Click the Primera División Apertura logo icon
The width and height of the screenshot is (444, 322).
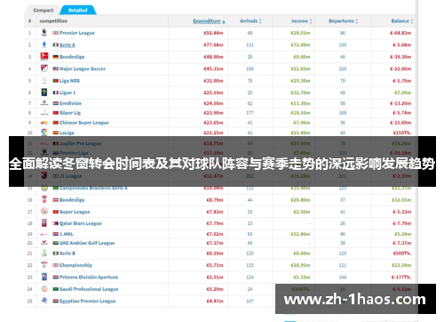(x=44, y=277)
